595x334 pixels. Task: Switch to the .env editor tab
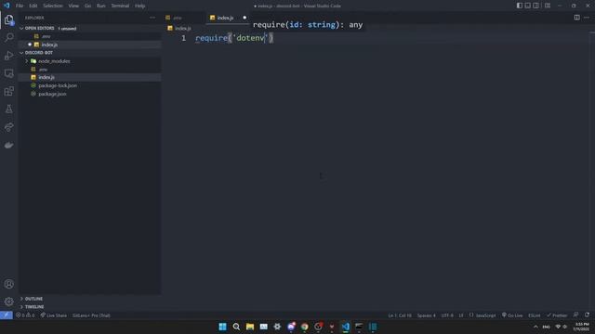point(184,18)
